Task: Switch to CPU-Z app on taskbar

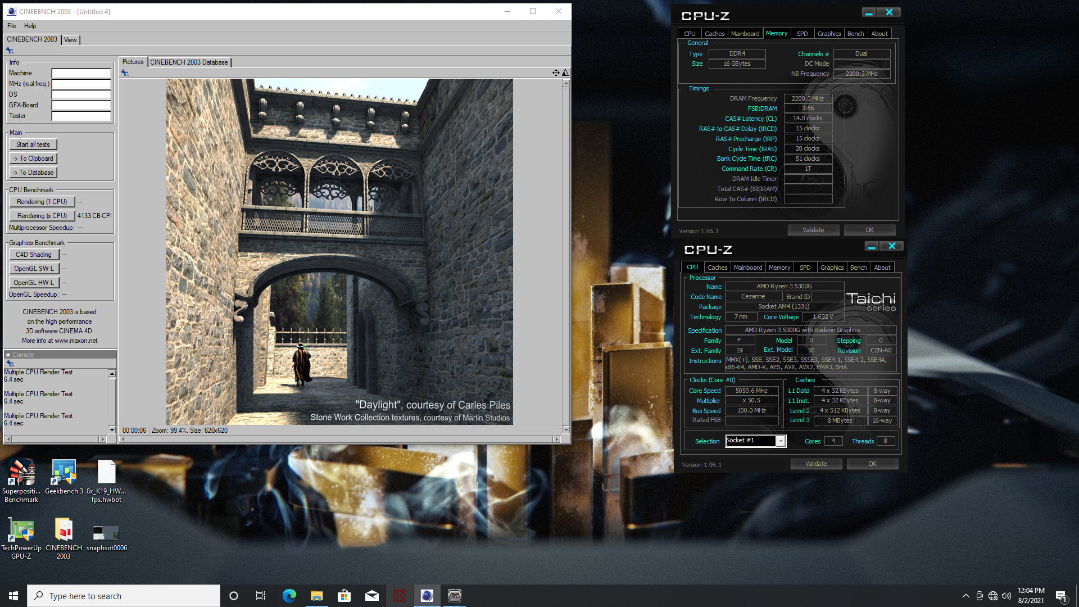Action: click(454, 596)
